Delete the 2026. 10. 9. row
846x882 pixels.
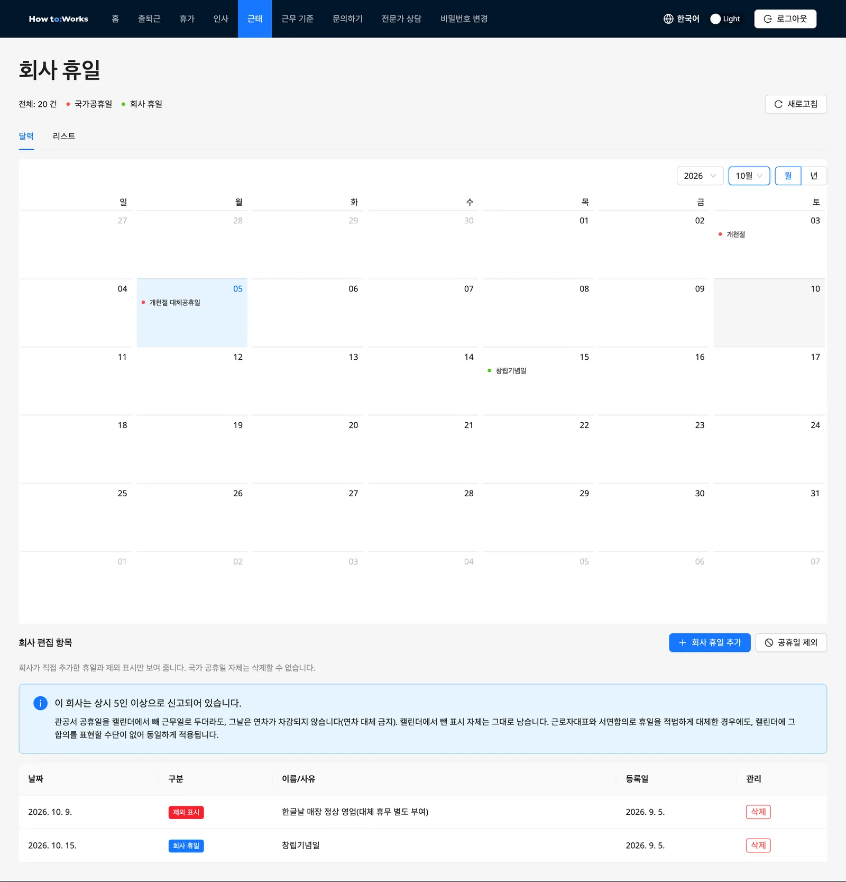(758, 812)
